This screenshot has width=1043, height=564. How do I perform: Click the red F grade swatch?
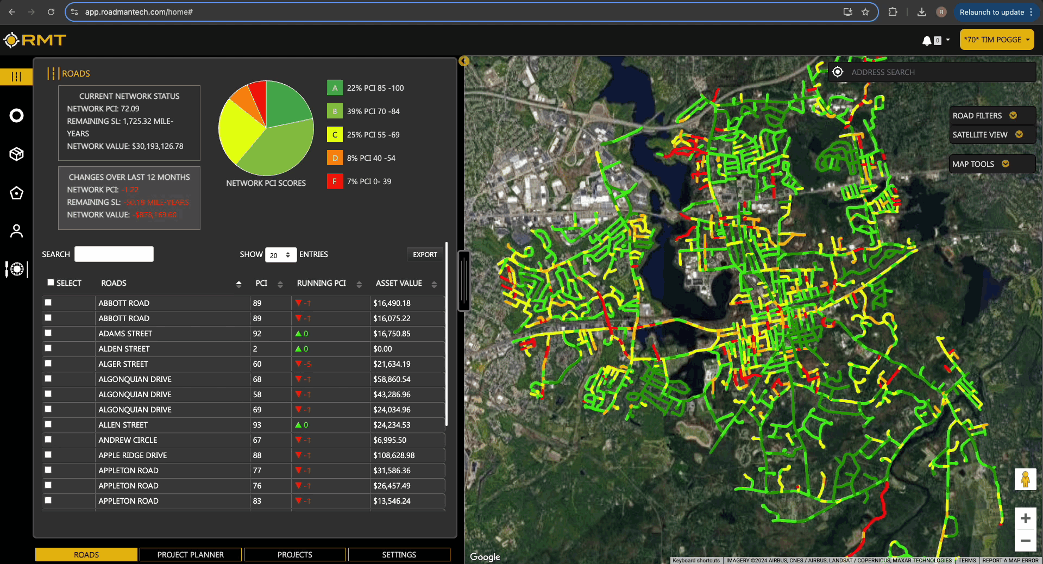[335, 181]
